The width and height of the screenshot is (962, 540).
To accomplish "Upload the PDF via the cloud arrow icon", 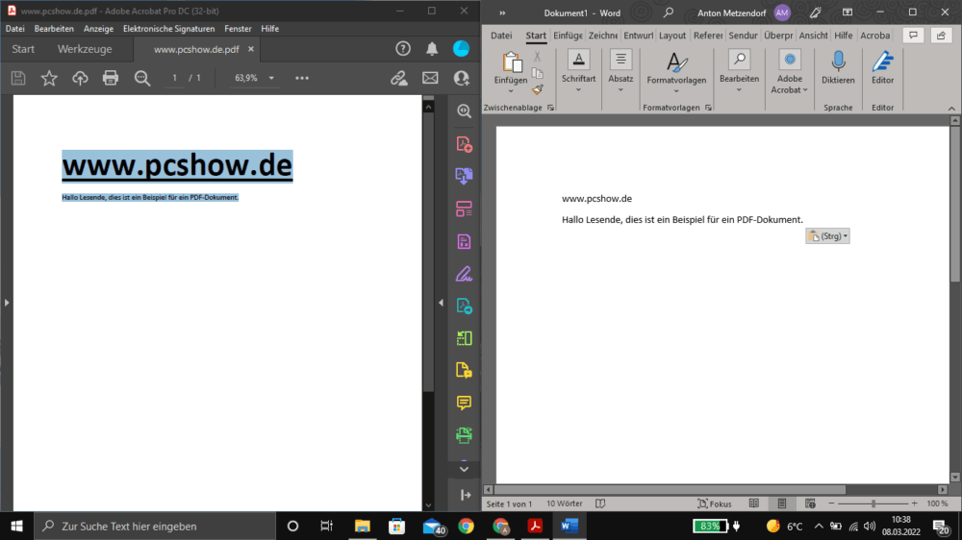I will (x=80, y=78).
